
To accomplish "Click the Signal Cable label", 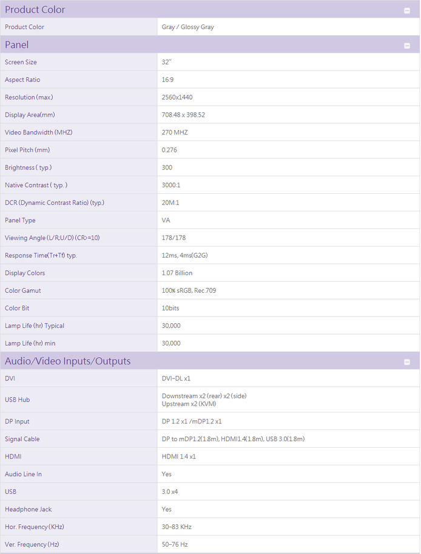I will pyautogui.click(x=22, y=439).
